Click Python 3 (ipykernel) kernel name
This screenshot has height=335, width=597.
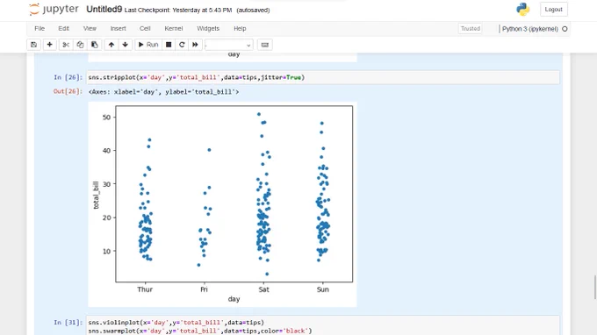point(530,29)
